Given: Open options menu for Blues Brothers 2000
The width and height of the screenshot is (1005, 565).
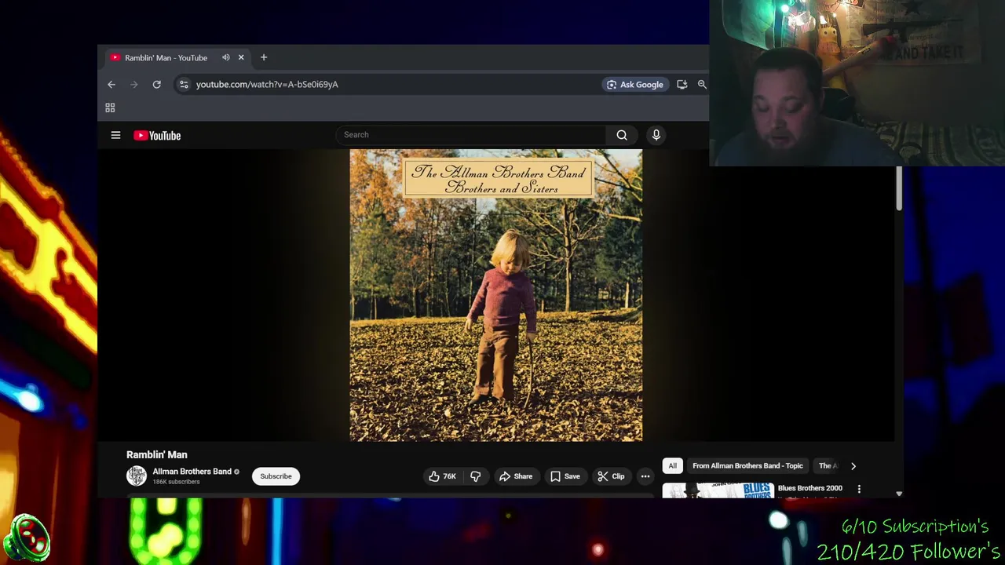Looking at the screenshot, I should [x=859, y=488].
